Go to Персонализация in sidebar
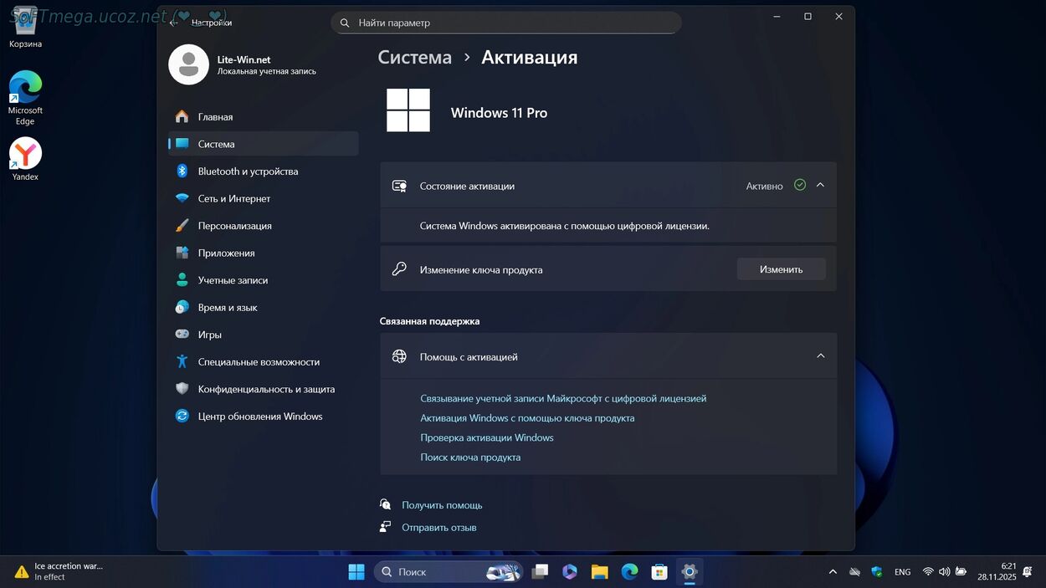 (x=234, y=226)
